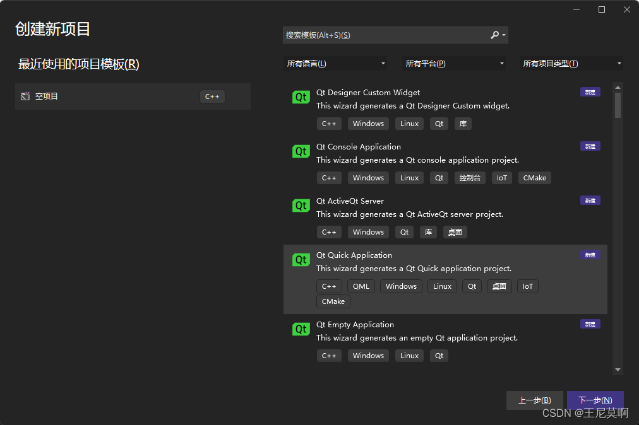Focus the 搜索模板 search box
Image resolution: width=639 pixels, height=425 pixels.
(x=395, y=35)
